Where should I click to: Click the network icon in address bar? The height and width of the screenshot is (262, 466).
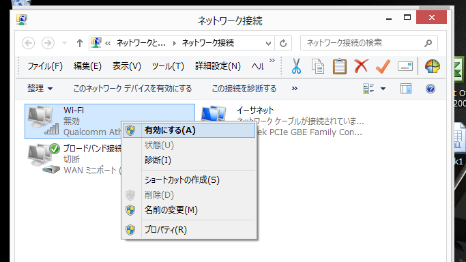point(96,43)
